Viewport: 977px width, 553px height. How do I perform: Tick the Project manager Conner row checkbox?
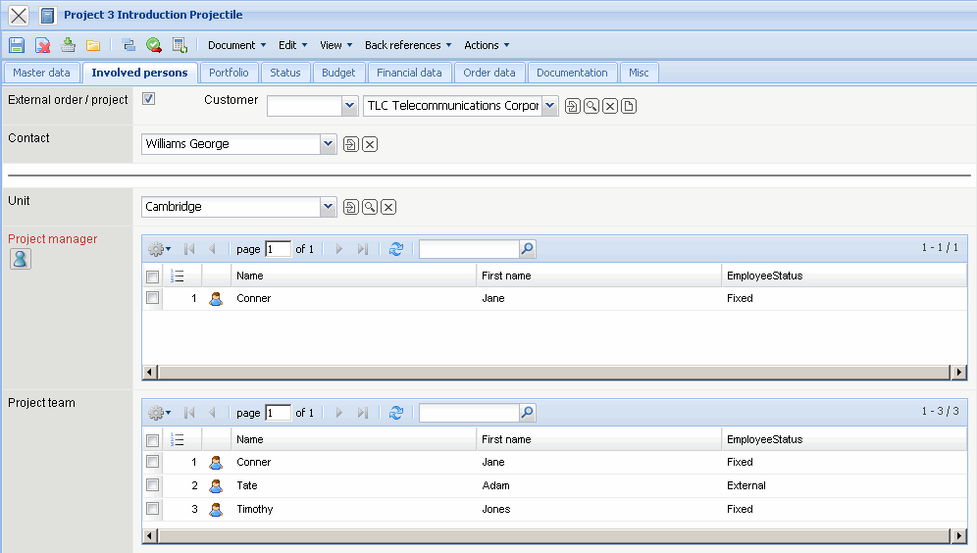coord(153,298)
